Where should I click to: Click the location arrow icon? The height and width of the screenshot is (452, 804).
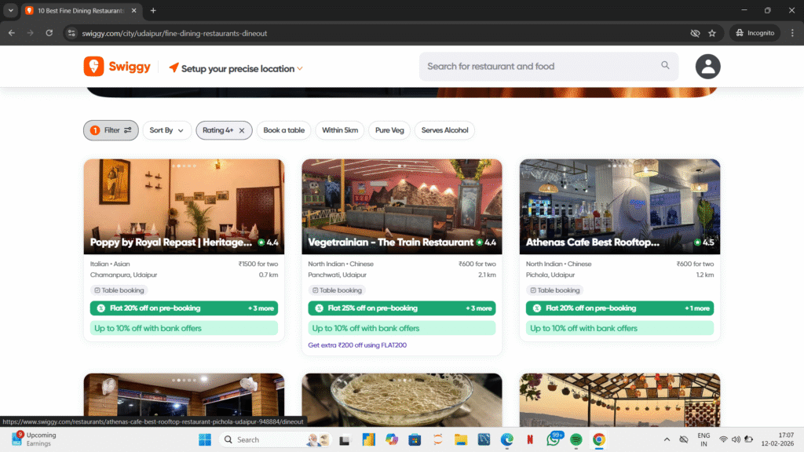coord(174,68)
